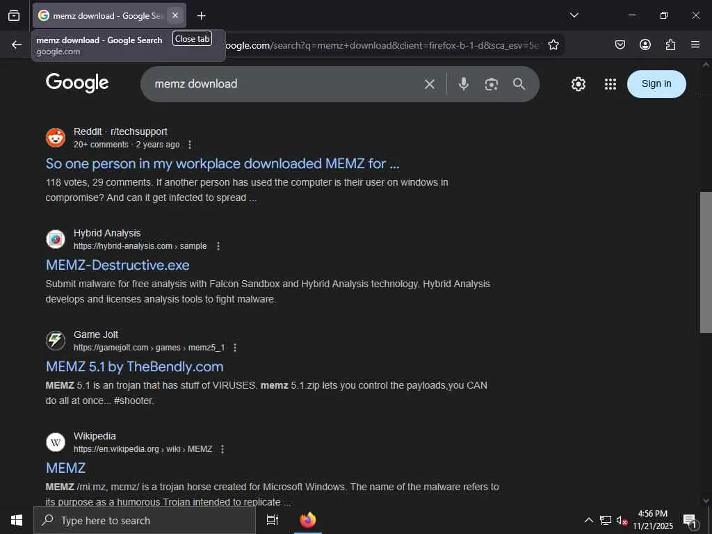Click the Reddit r/techsupport source name
Screen dimensions: 712x534
120,131
